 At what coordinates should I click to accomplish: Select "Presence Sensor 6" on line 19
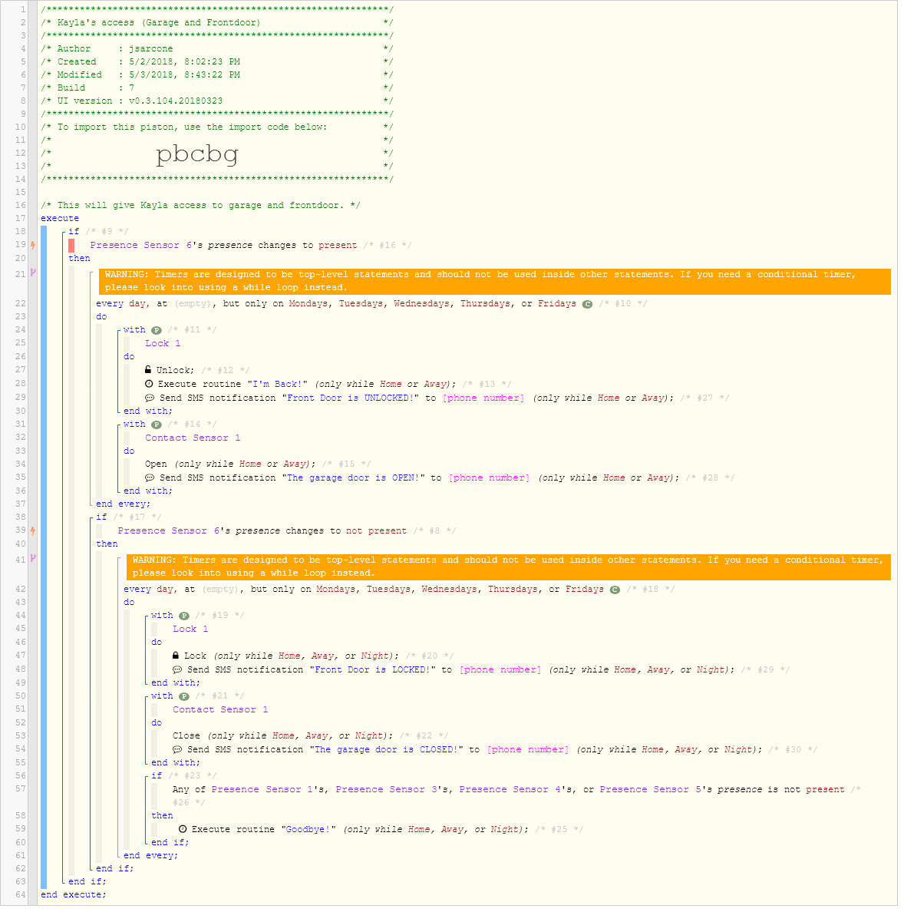click(x=141, y=246)
